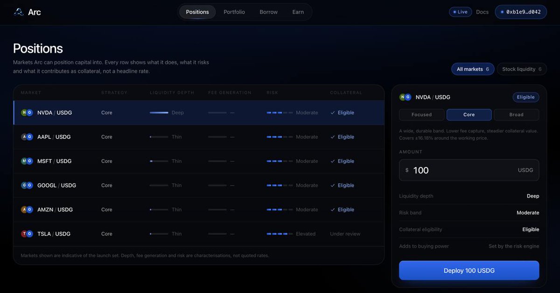
Task: Click Deploy 100 USDG button
Action: click(469, 271)
